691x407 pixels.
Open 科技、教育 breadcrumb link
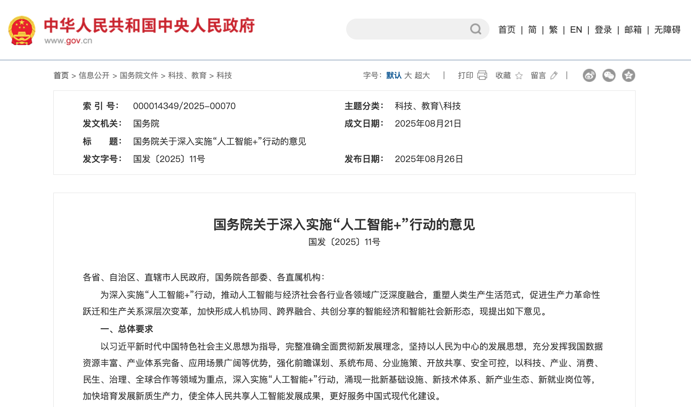click(x=187, y=75)
